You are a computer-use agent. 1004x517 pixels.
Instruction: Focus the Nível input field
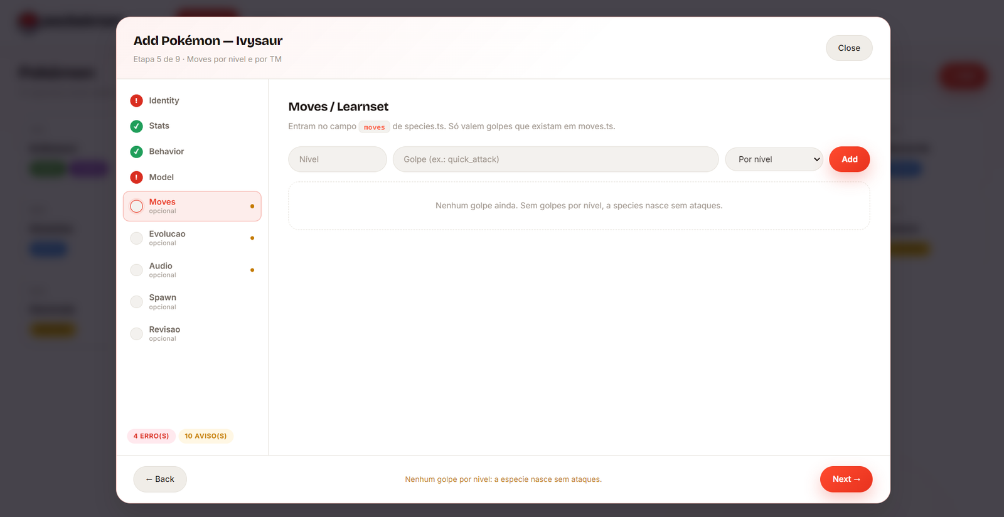pyautogui.click(x=338, y=159)
